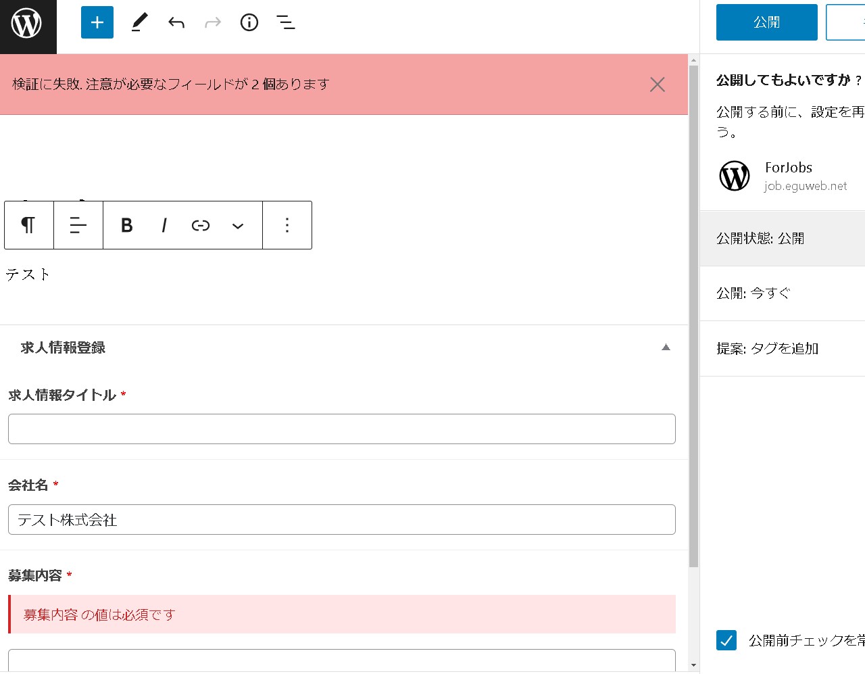This screenshot has width=865, height=674.
Task: Collapse the 求人情報登録 panel
Action: click(666, 347)
